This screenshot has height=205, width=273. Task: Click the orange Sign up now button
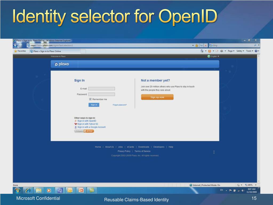157,97
